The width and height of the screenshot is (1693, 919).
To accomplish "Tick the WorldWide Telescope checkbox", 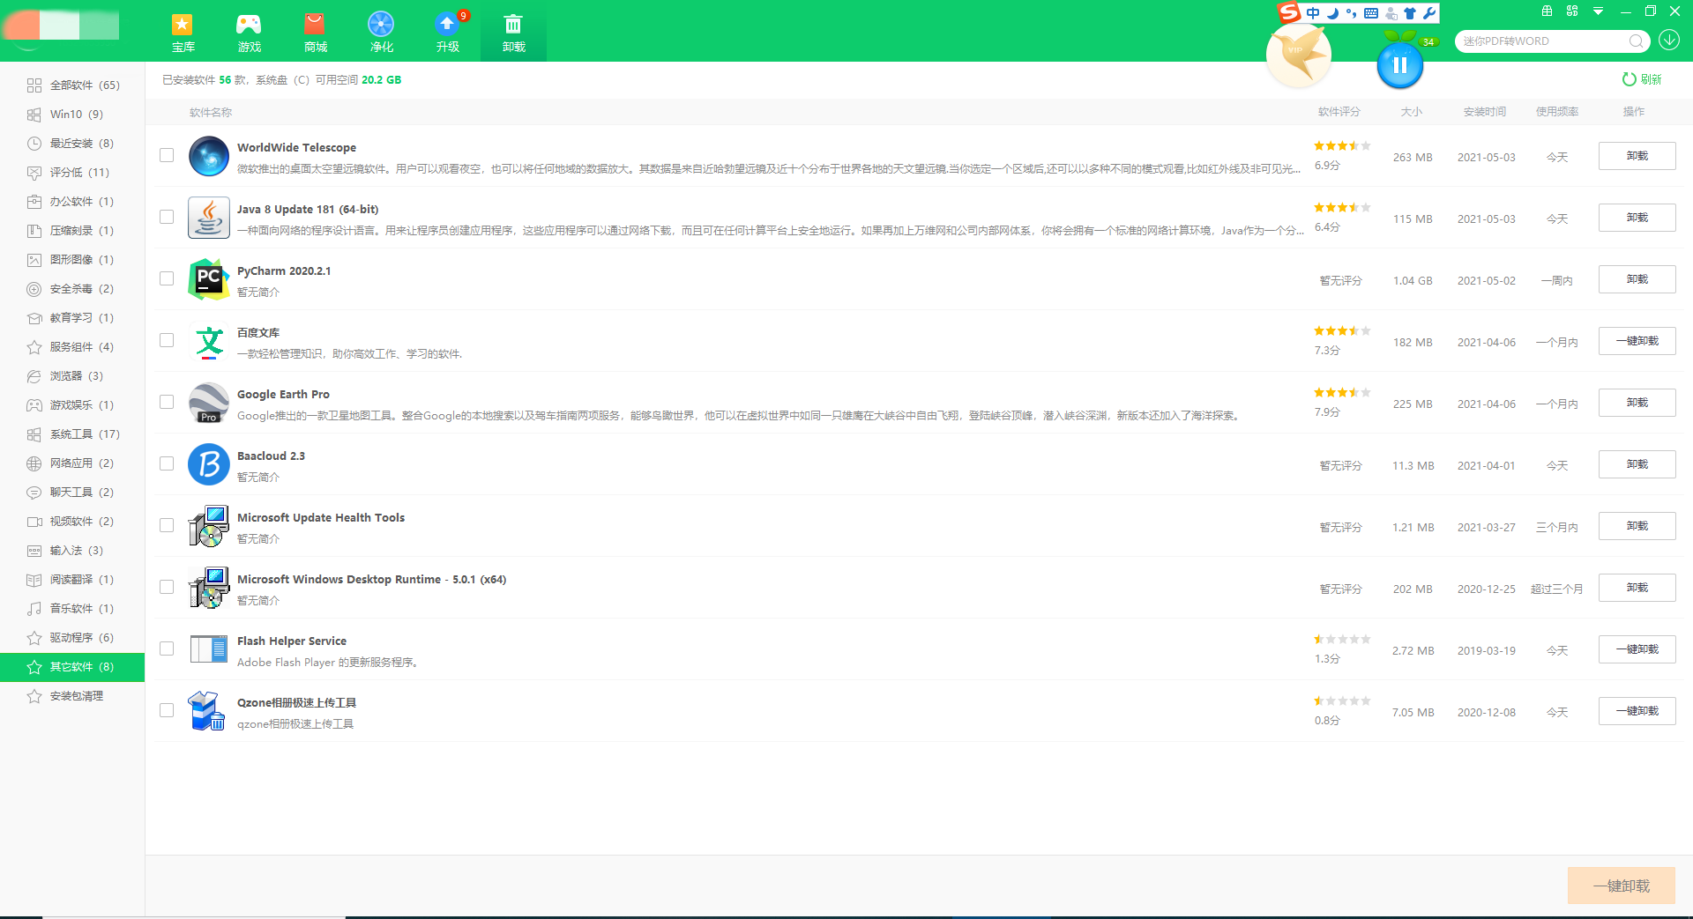I will (x=167, y=155).
